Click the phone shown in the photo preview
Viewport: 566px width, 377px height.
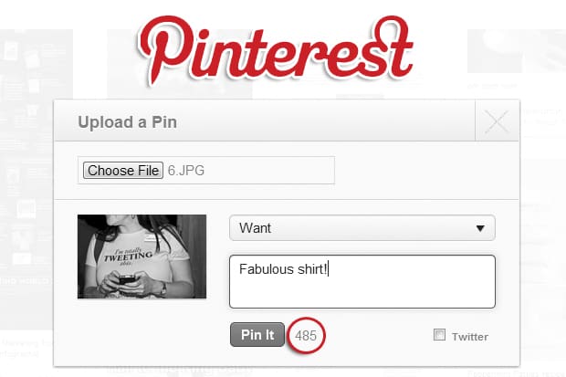pyautogui.click(x=127, y=277)
